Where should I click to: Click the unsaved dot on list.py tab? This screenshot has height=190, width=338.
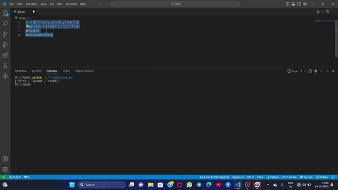34,12
